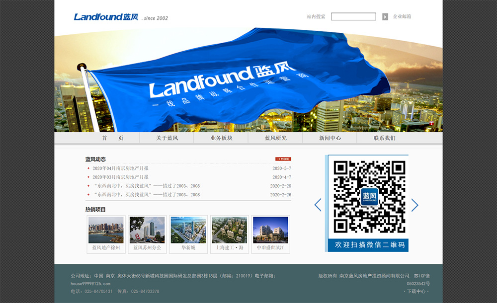Show previous slide with left arrow
497x303 pixels.
pyautogui.click(x=318, y=205)
